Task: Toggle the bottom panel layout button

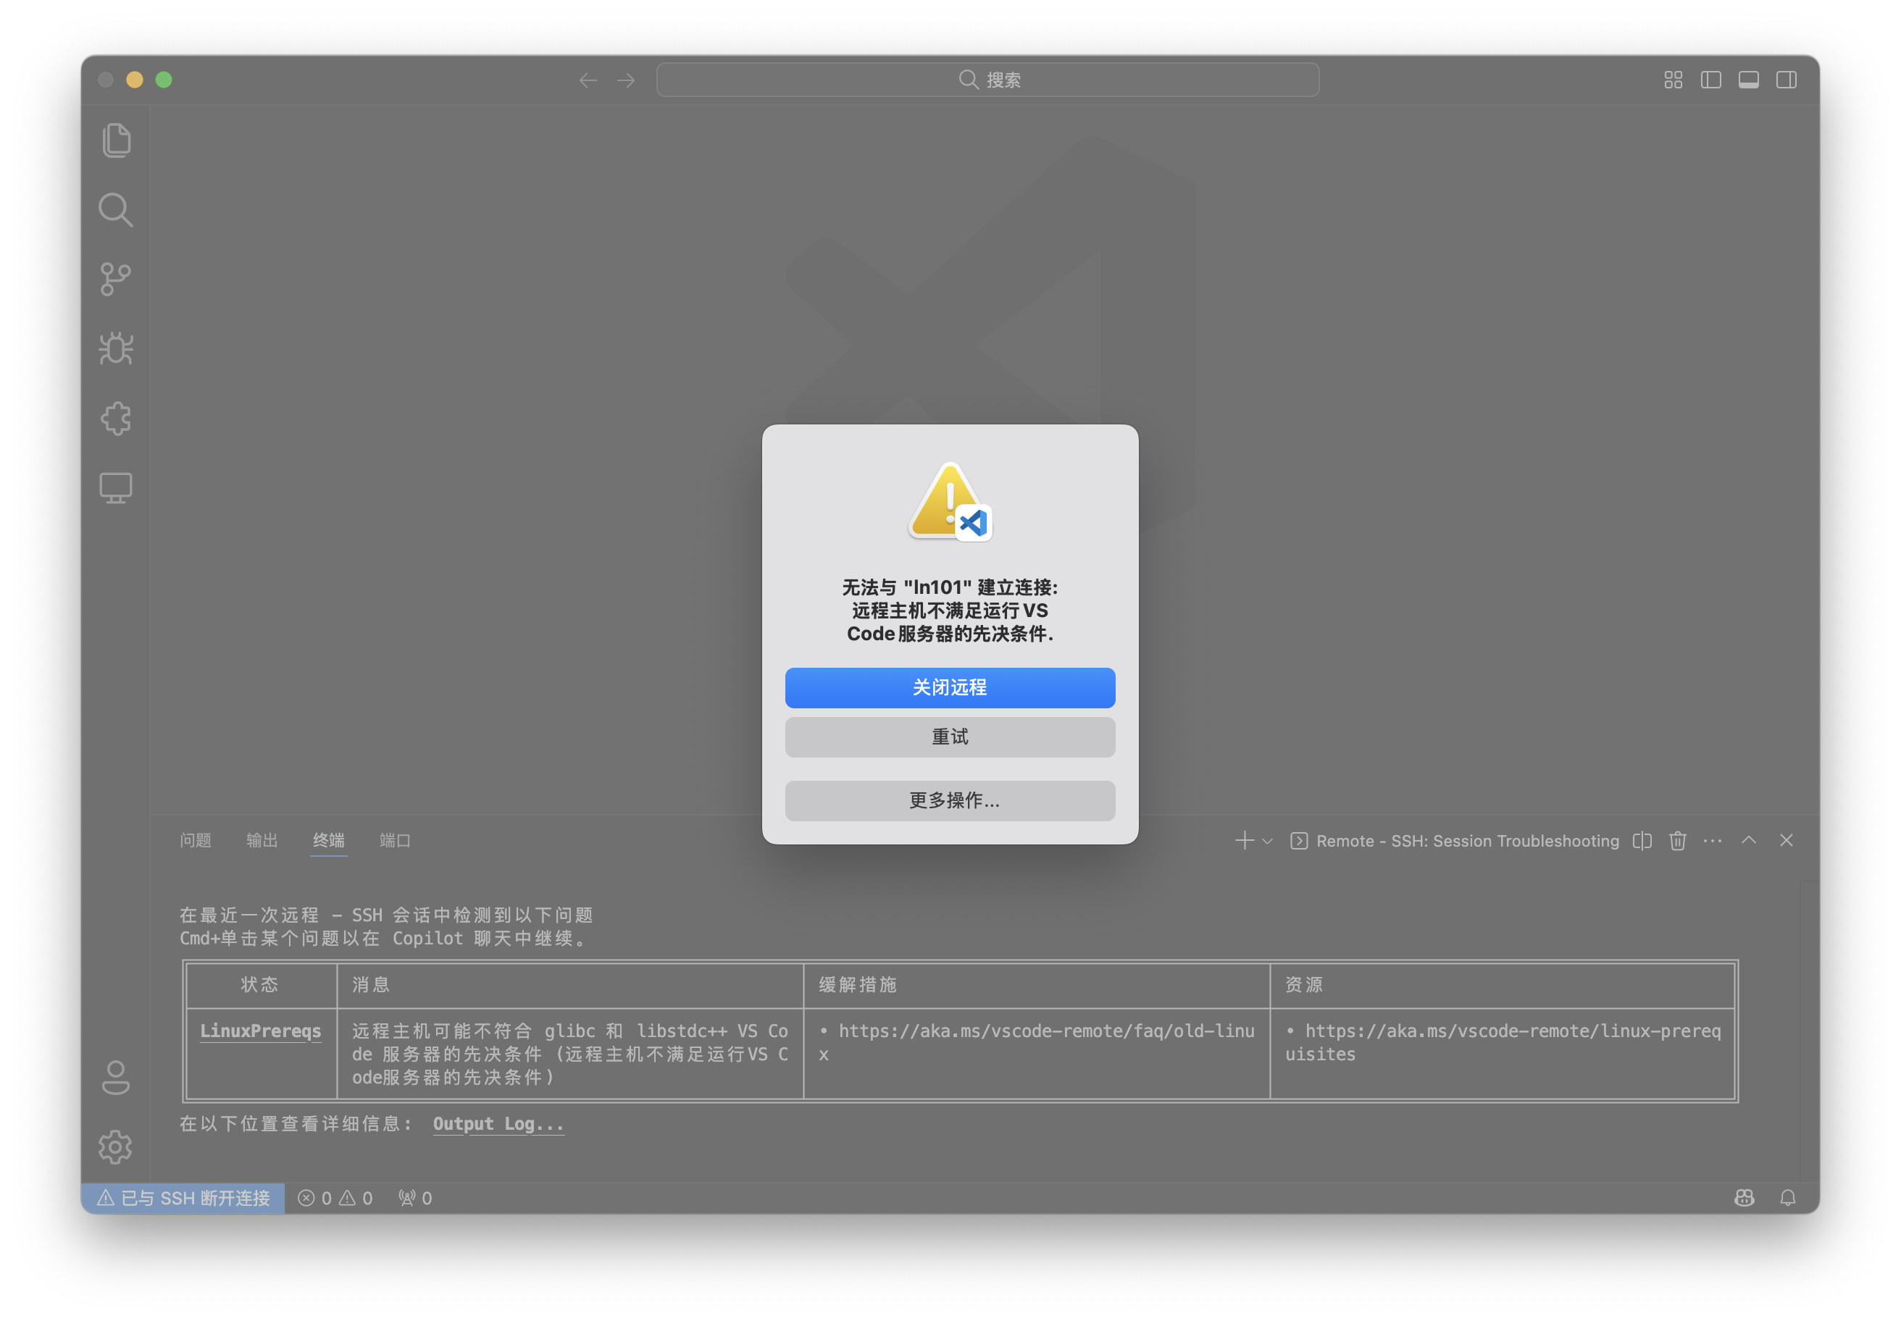Action: [1749, 80]
